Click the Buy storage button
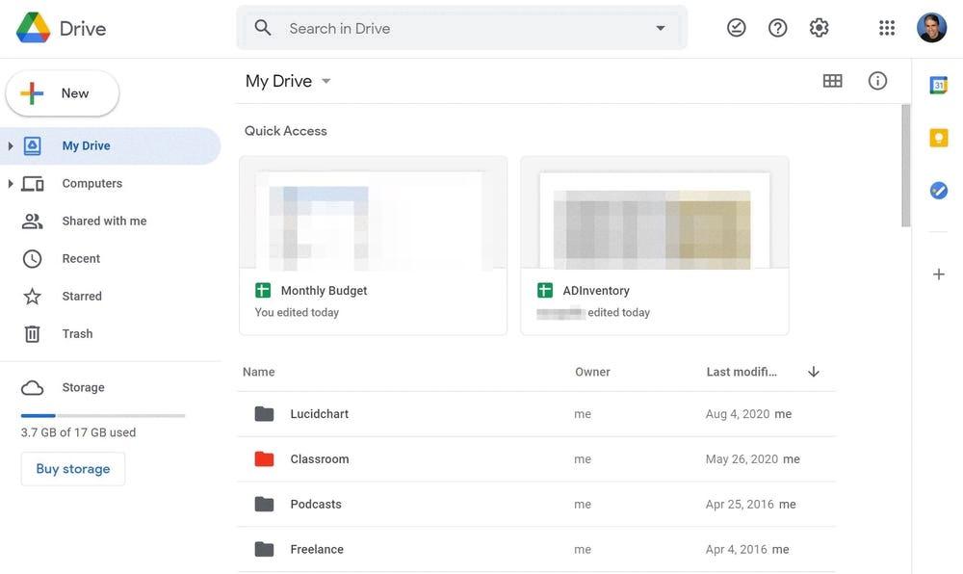 (x=73, y=469)
